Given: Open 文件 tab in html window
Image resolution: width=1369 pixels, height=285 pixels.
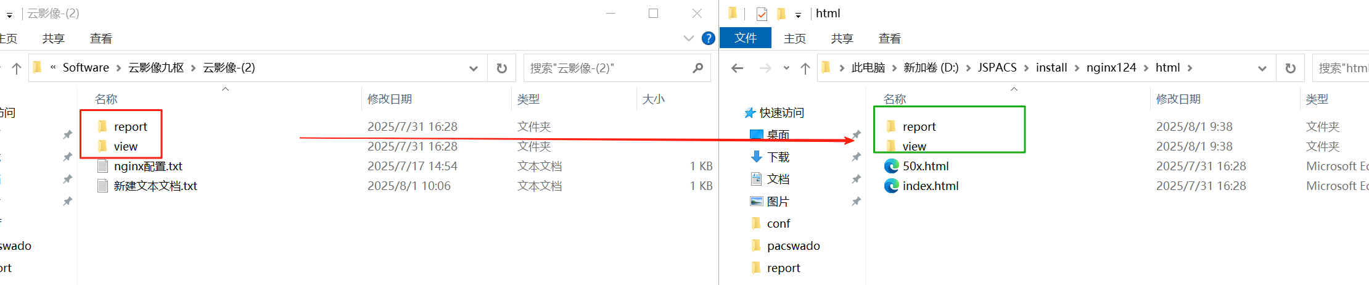Looking at the screenshot, I should point(746,38).
